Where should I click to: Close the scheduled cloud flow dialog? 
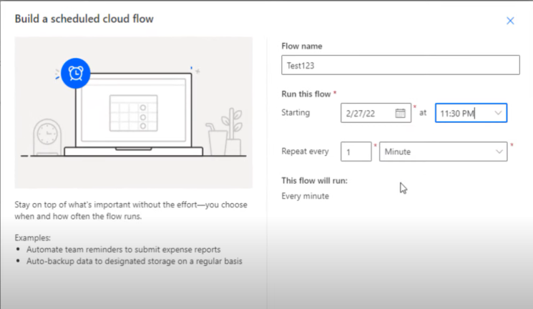[510, 21]
